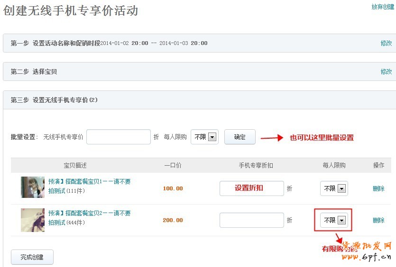Click the 放弃创建 link at top right
The image size is (396, 267).
[382, 7]
